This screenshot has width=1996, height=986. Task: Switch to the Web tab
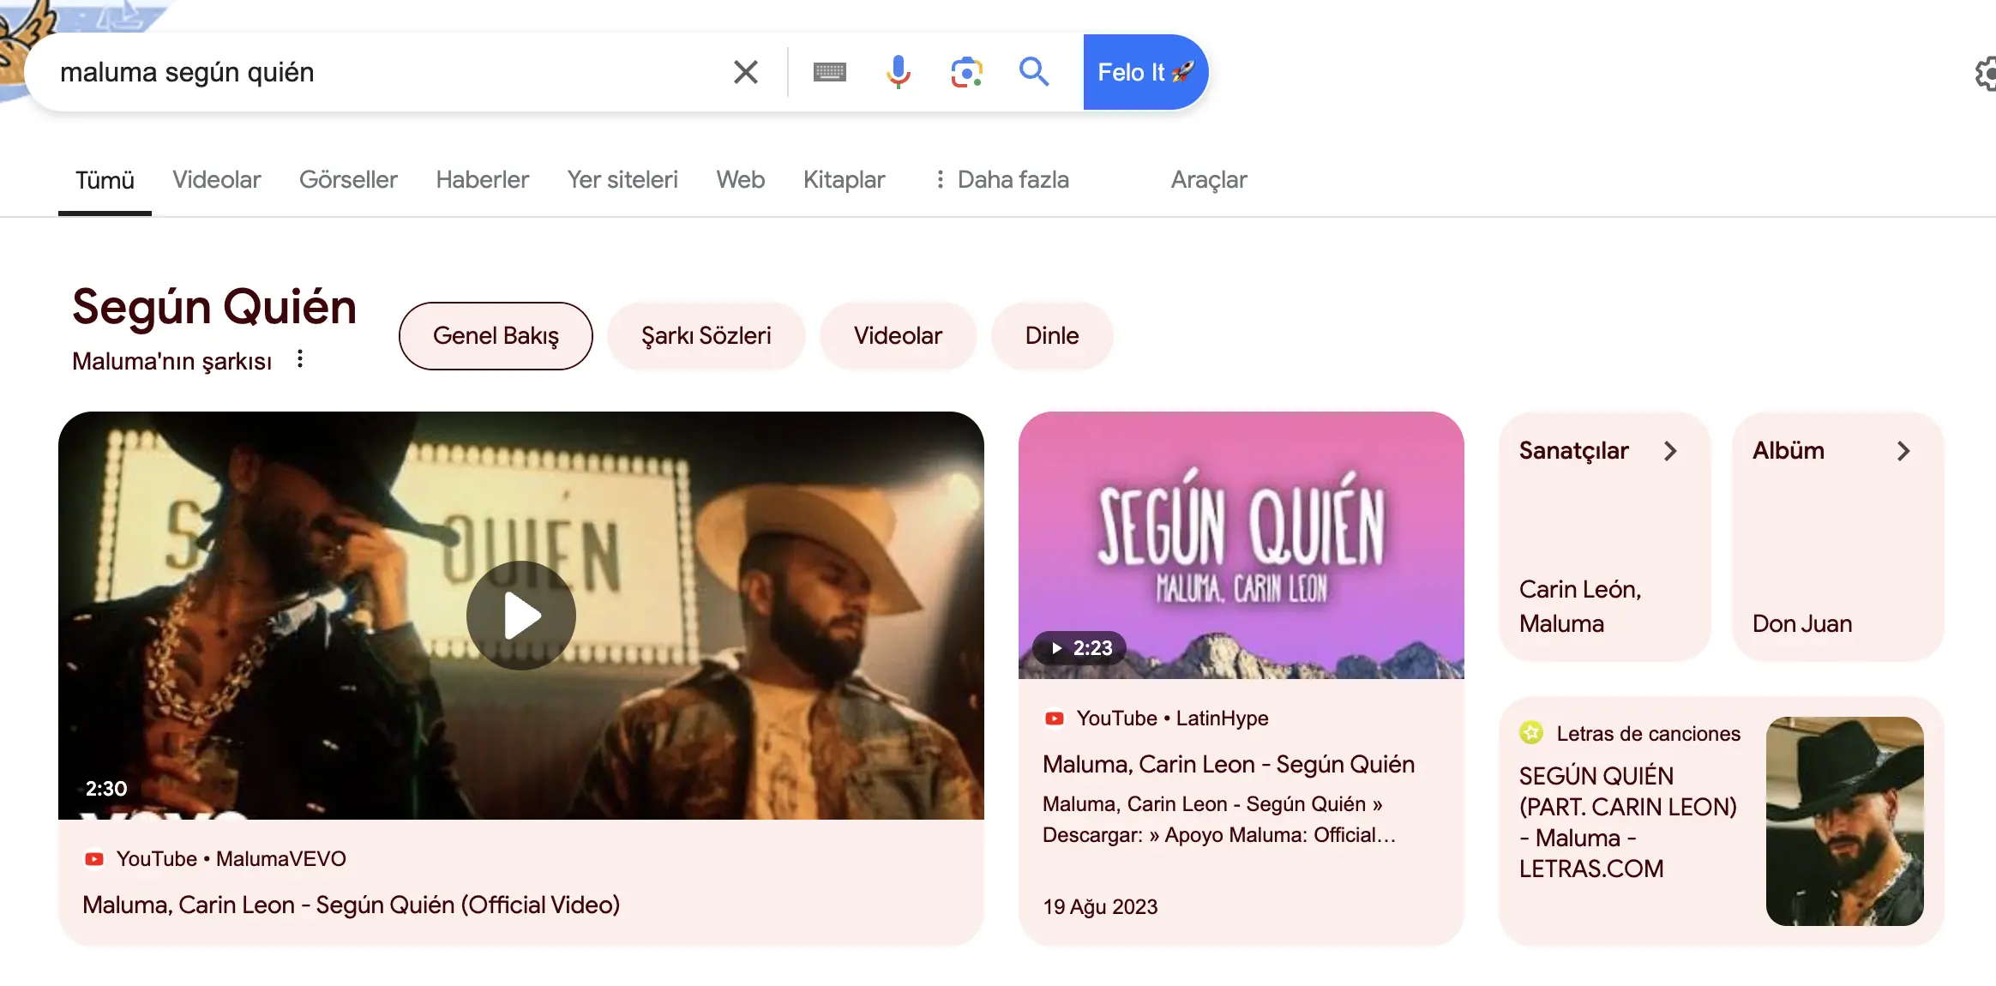(740, 180)
